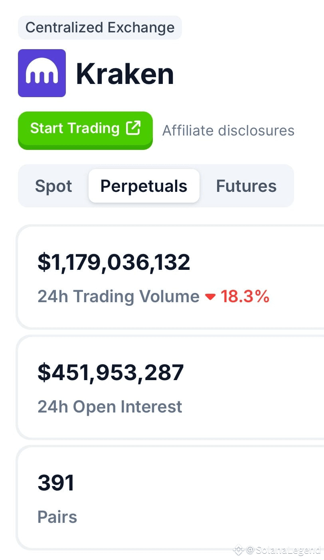Select the Perpetuals tab
Screen dimensions: 324x560
144,186
